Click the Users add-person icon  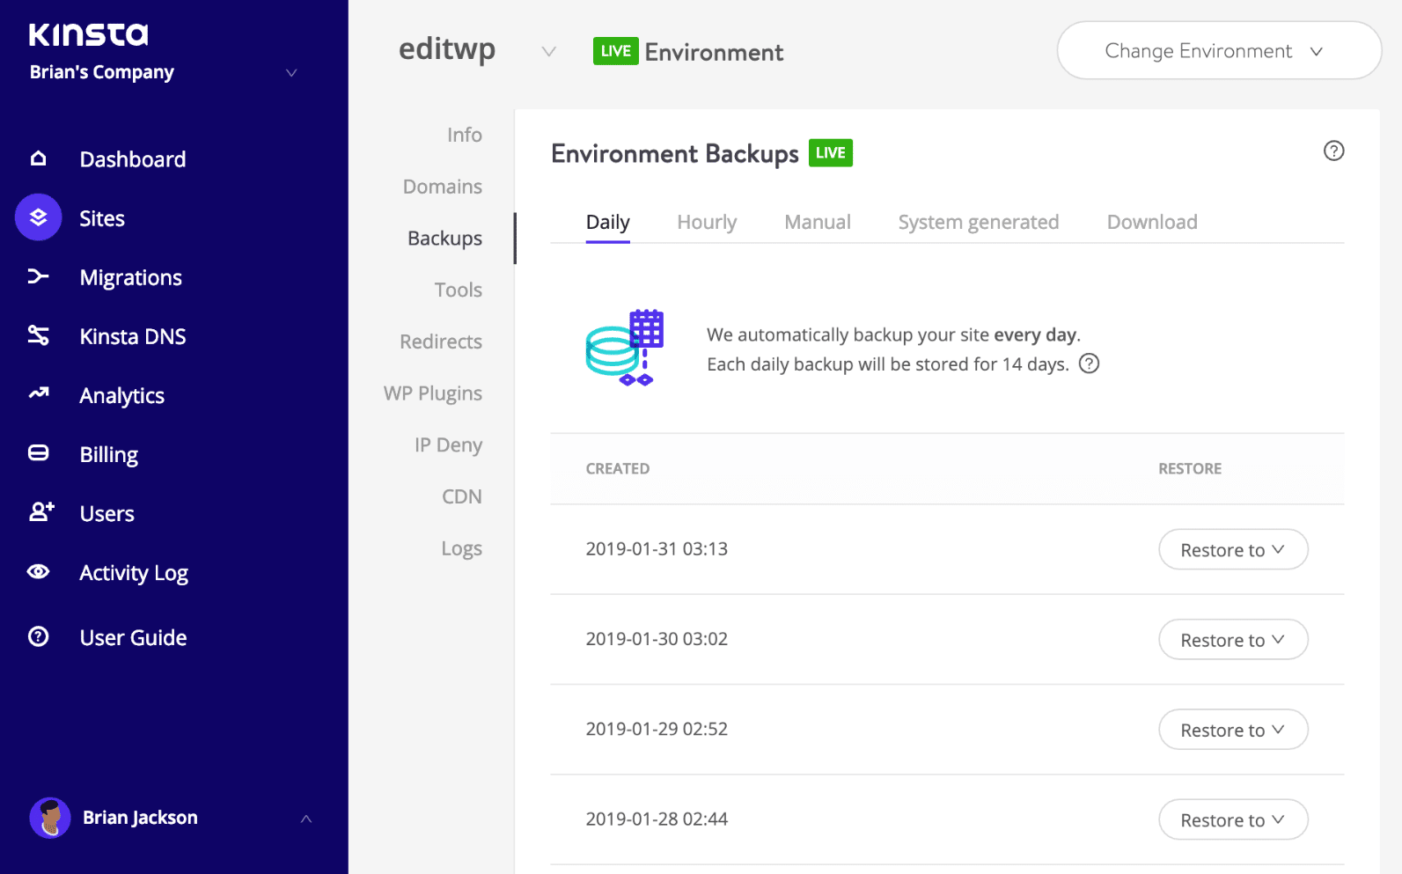pyautogui.click(x=41, y=511)
